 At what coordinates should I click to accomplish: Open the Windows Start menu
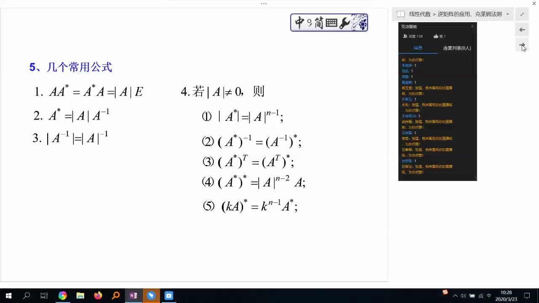point(8,295)
